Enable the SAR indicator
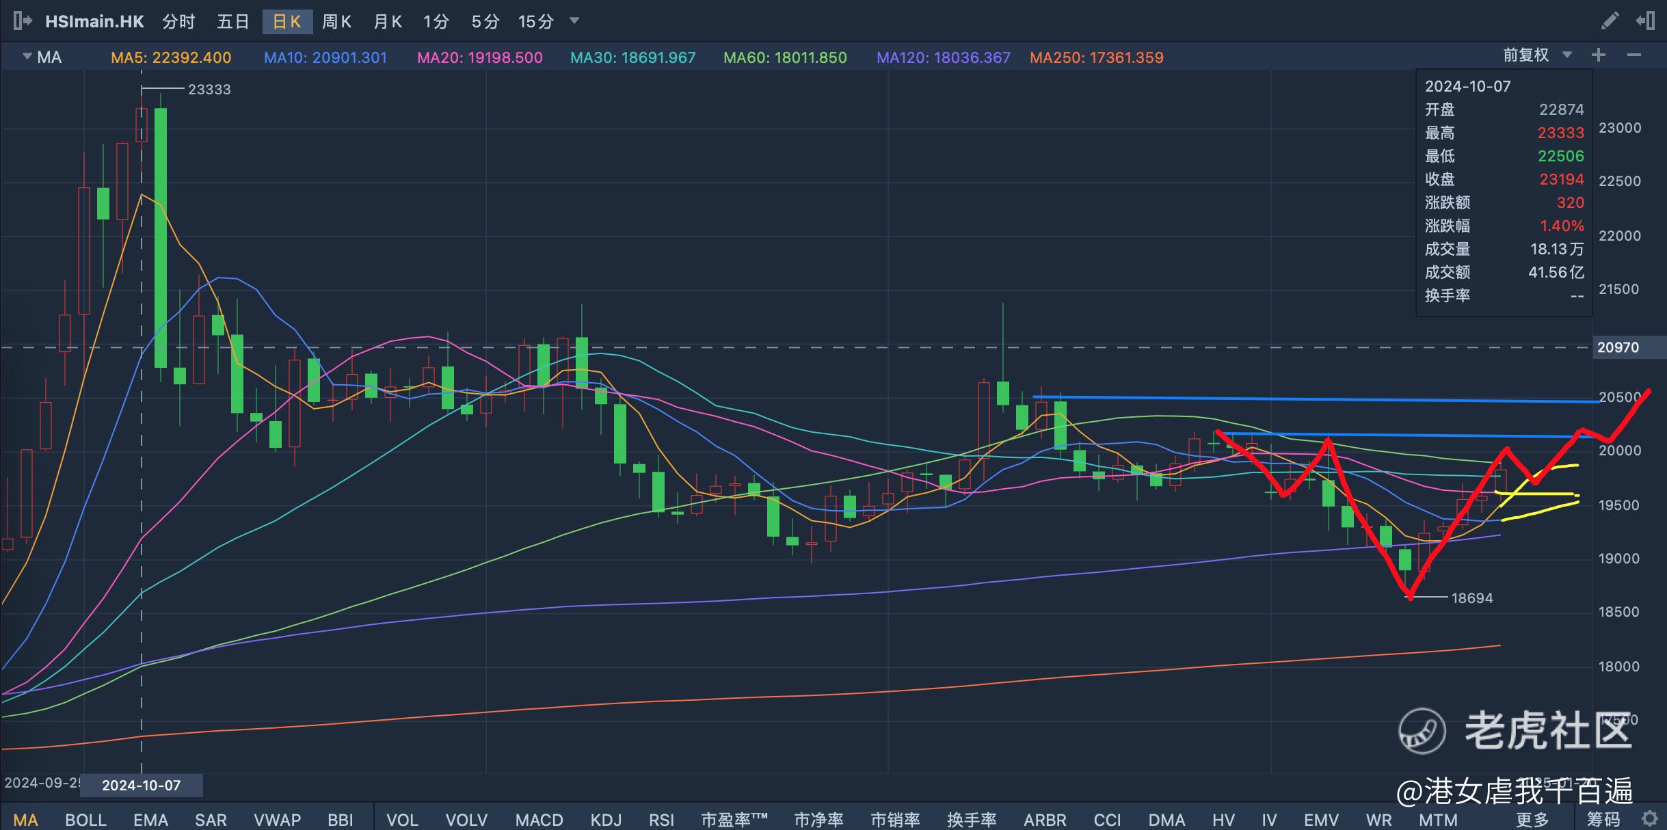 (x=211, y=819)
